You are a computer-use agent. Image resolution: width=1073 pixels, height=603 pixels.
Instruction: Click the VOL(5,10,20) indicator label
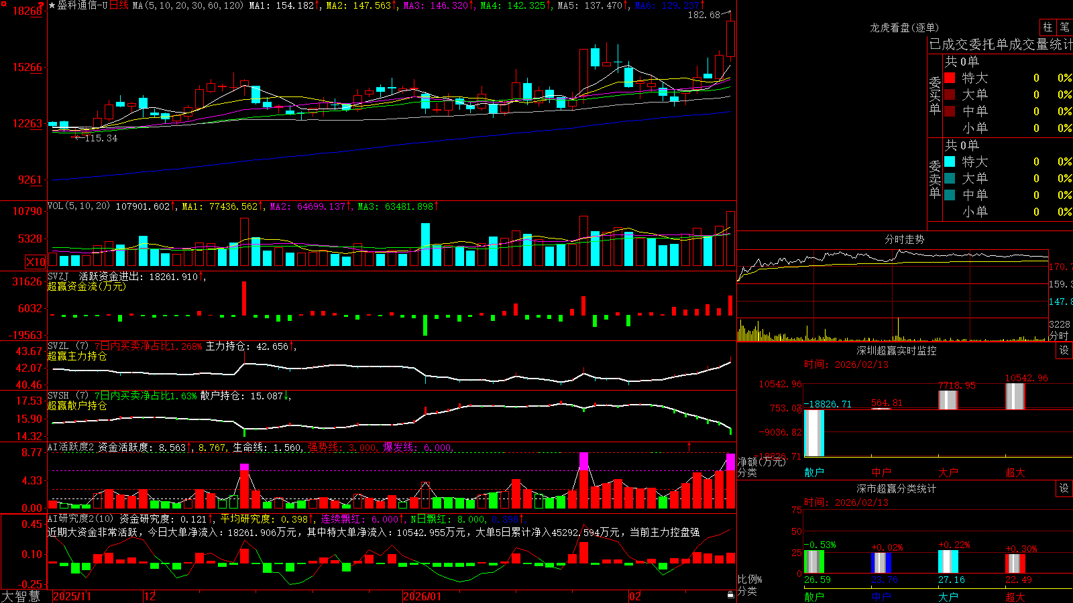click(x=78, y=206)
